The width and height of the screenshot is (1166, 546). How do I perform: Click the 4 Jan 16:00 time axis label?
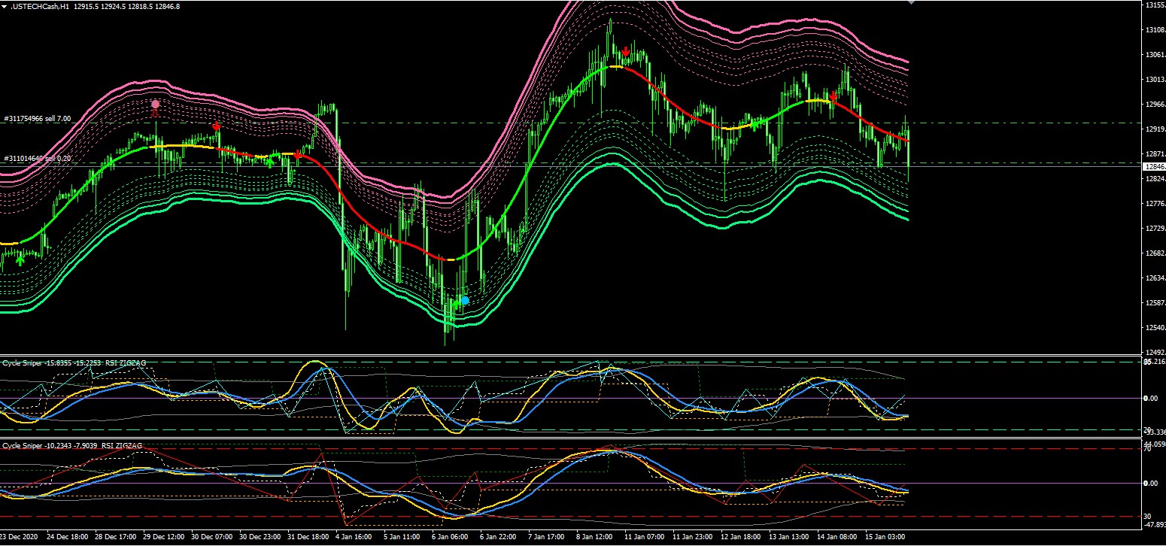(353, 538)
